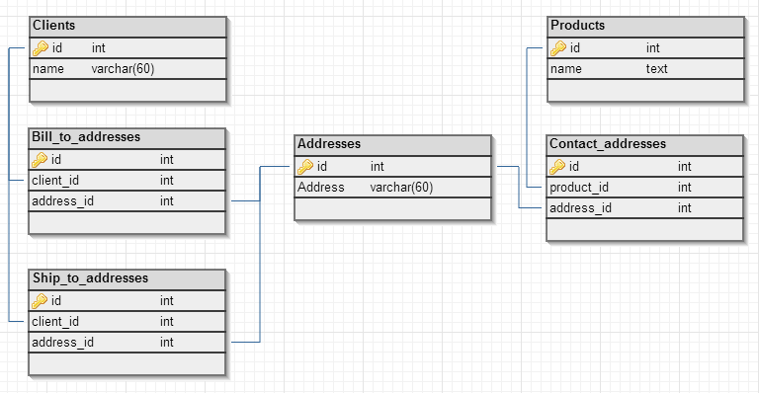Viewport: 759px width, 393px height.
Task: Click varchar(60) type in Clients table
Action: tap(123, 69)
